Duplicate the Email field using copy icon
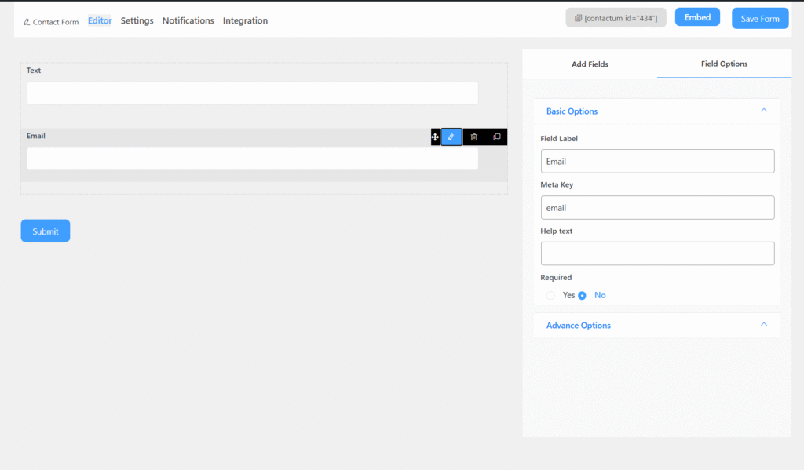The image size is (804, 470). pos(497,137)
